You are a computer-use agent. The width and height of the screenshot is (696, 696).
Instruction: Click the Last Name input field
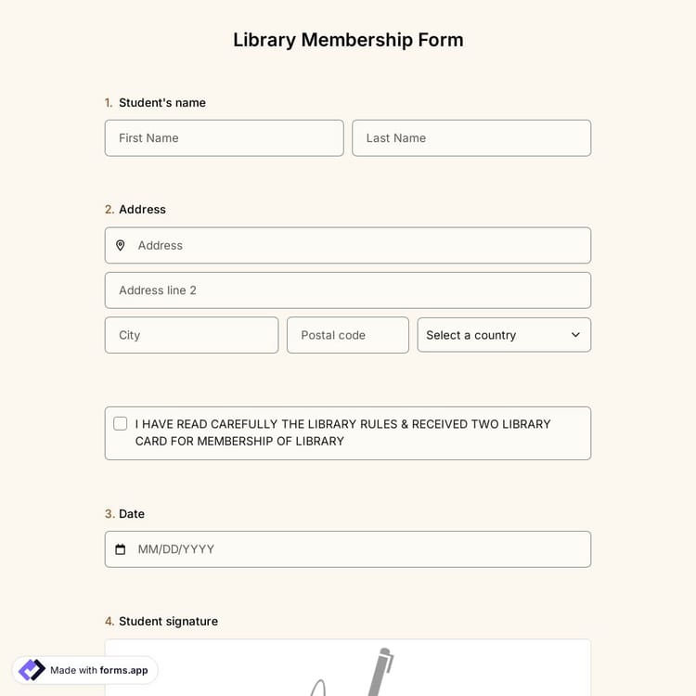[471, 138]
